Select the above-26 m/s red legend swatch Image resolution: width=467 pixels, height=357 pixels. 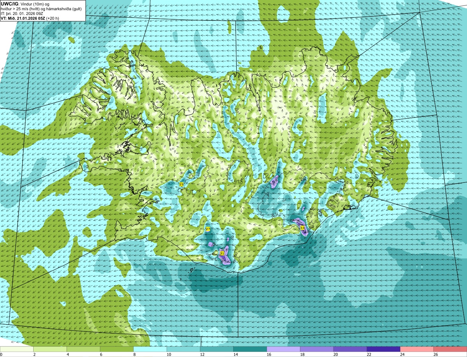pyautogui.click(x=451, y=349)
